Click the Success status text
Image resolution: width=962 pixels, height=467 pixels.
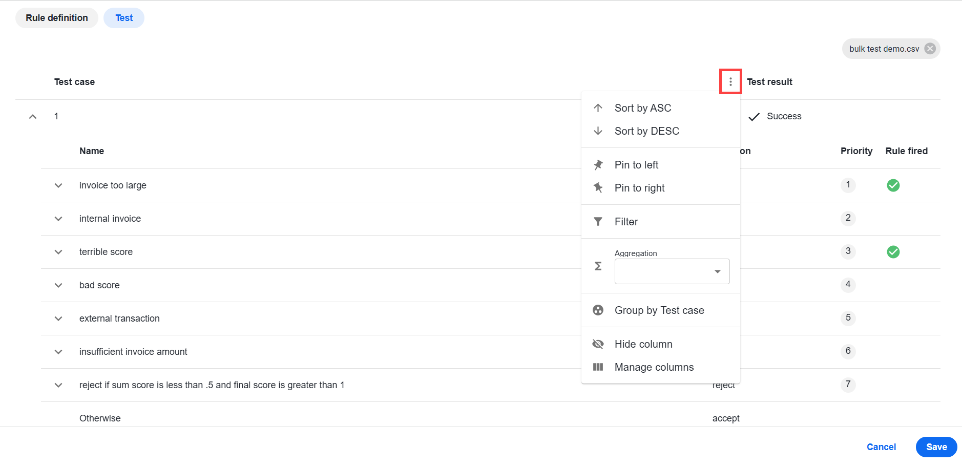click(784, 116)
